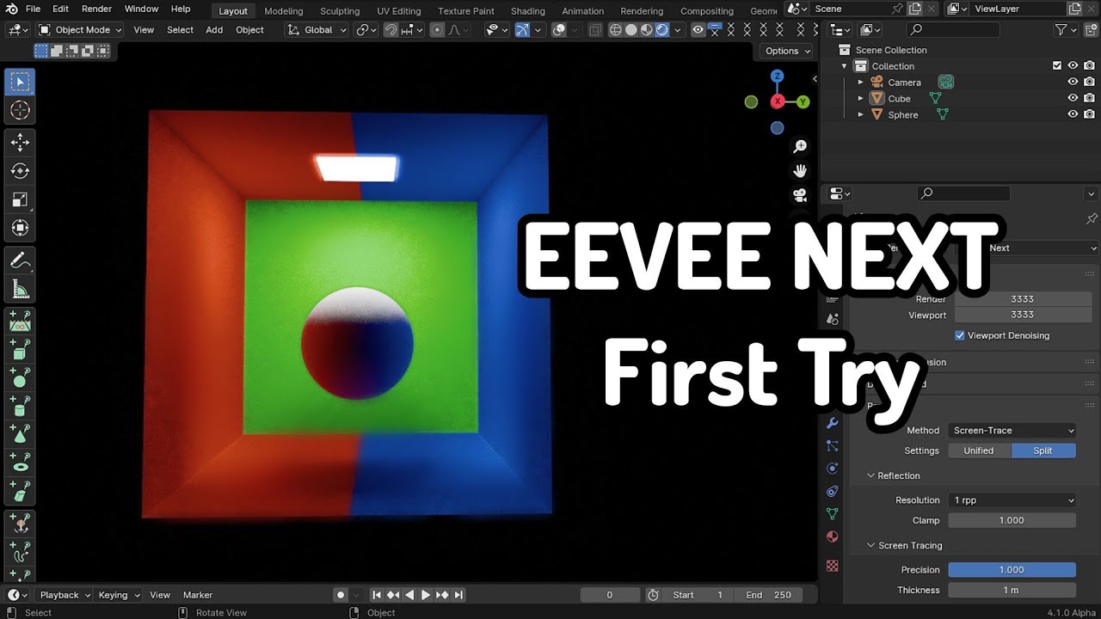
Task: Collapse the Reflection panel
Action: click(871, 475)
